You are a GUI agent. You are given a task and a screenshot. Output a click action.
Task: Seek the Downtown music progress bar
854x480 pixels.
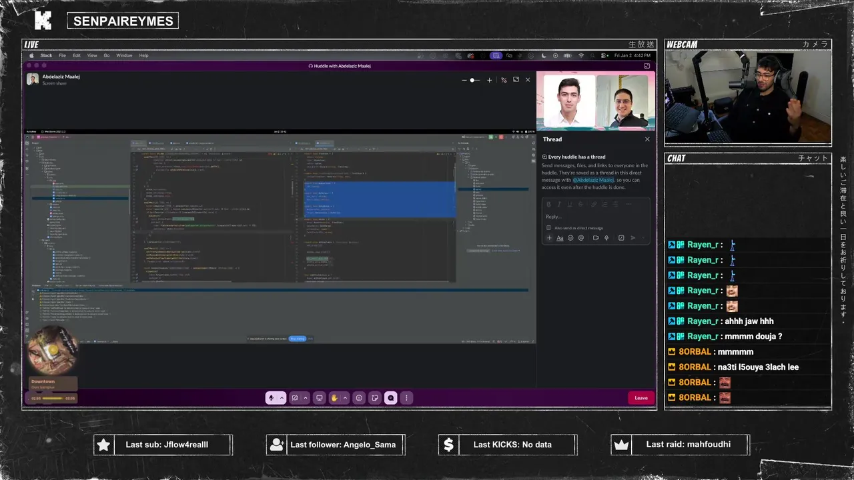[52, 398]
